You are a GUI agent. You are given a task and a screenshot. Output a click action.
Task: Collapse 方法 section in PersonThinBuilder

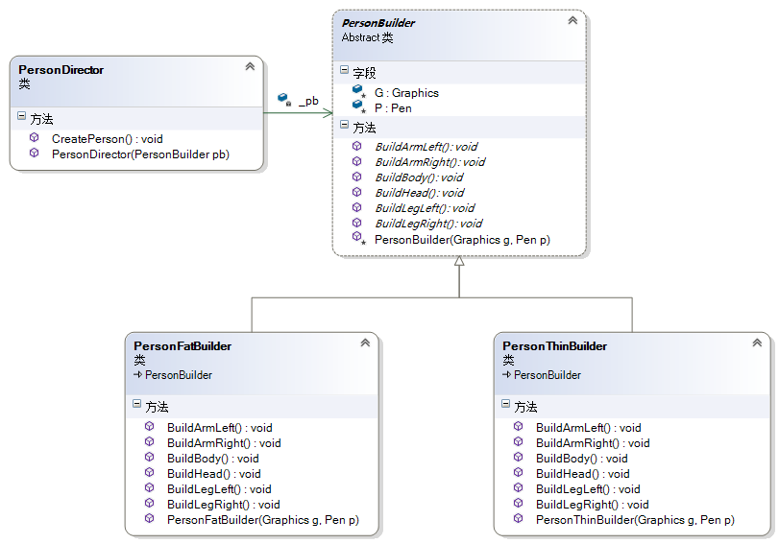pos(505,404)
